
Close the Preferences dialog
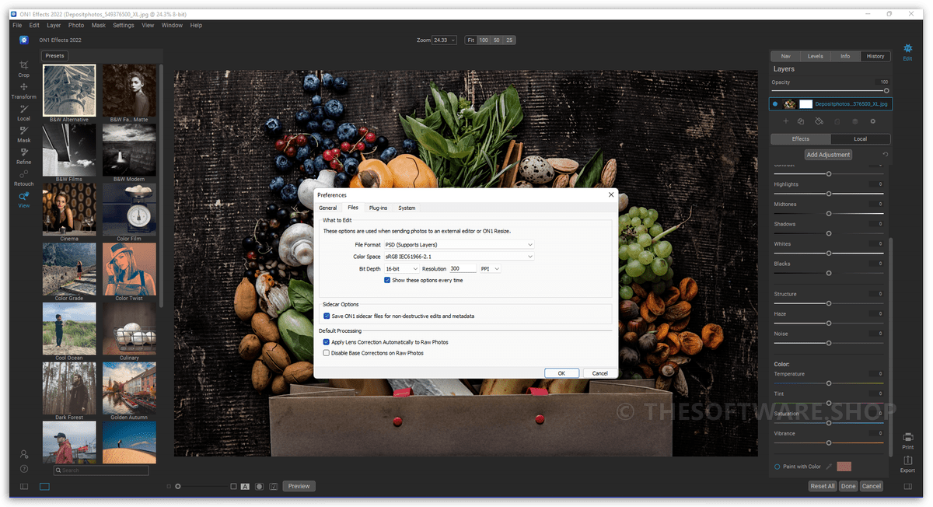click(610, 195)
